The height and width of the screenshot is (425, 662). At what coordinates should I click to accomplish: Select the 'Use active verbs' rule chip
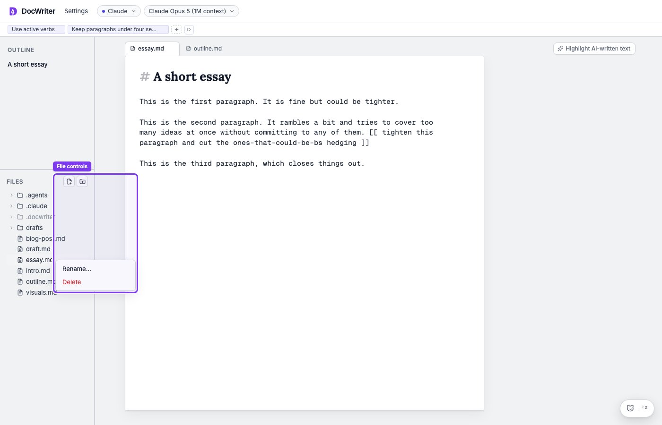[x=36, y=29]
